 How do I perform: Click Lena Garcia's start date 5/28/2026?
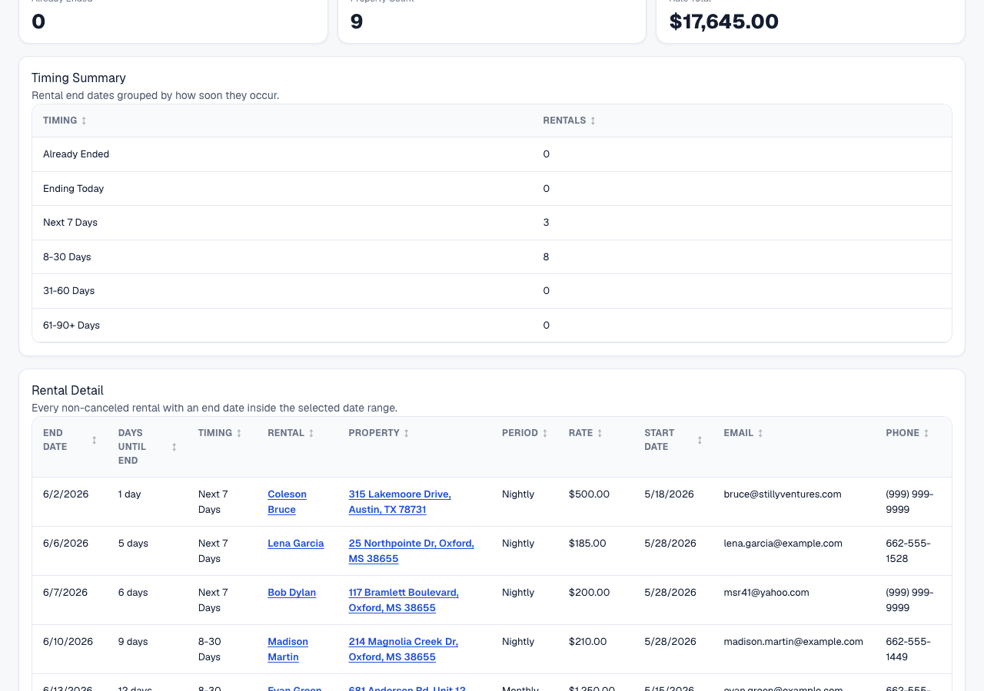(670, 544)
